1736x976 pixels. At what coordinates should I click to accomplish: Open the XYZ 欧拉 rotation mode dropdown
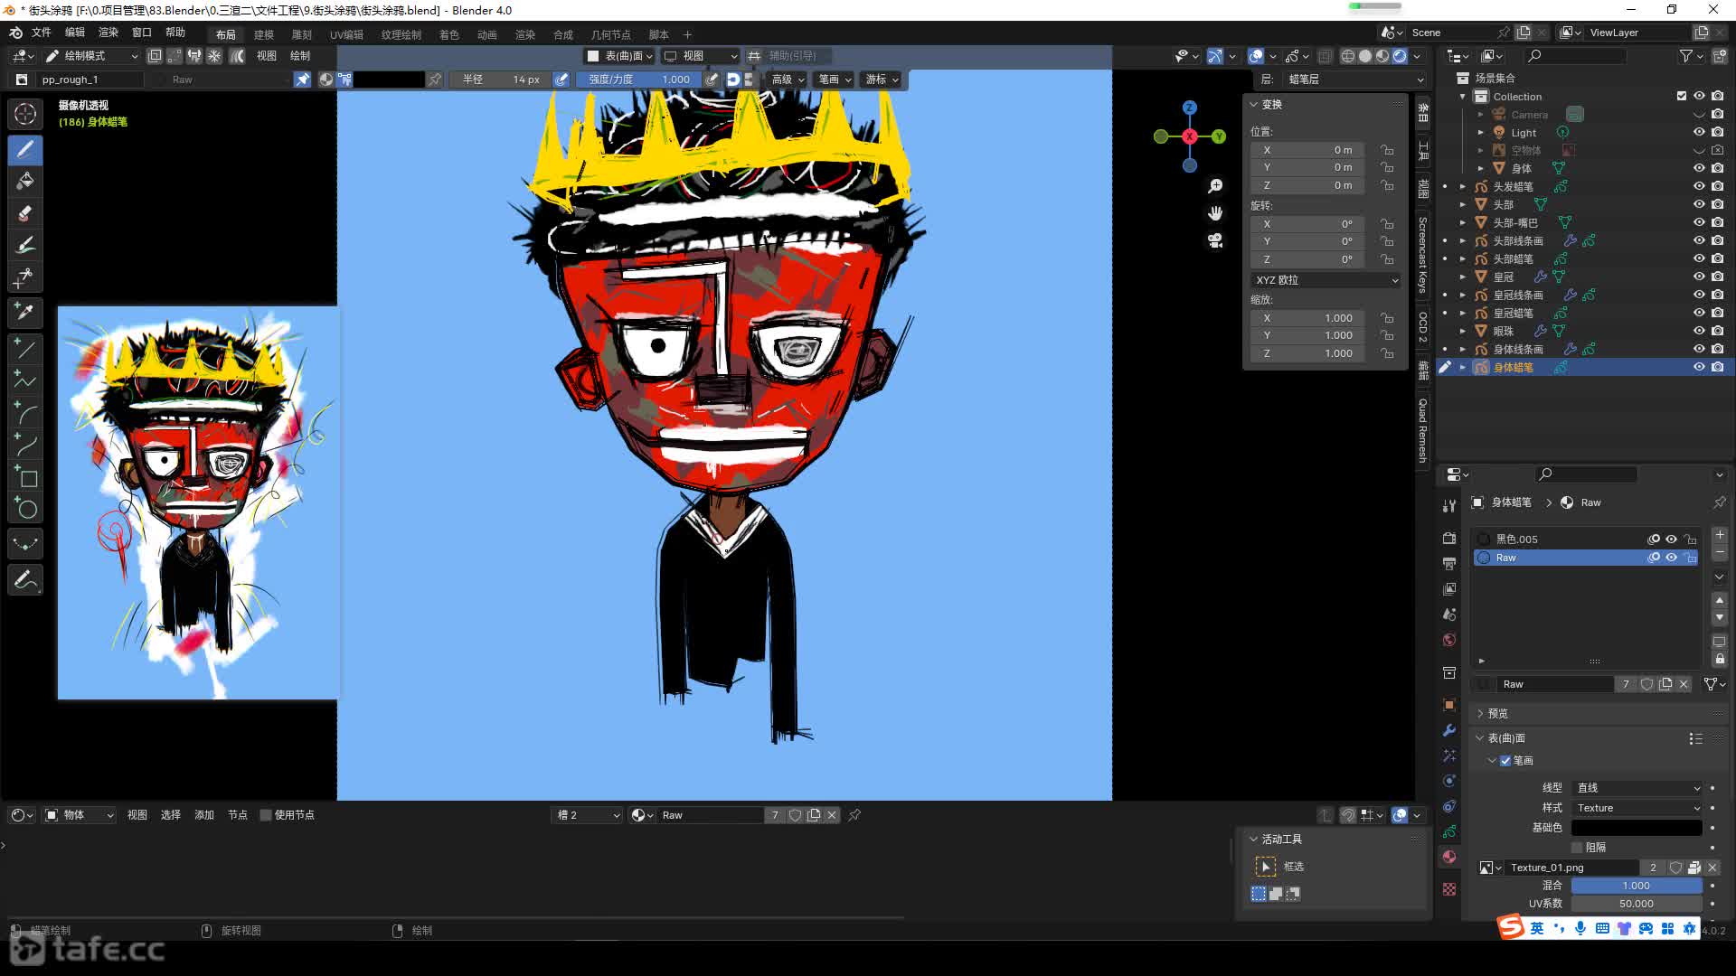(1326, 280)
